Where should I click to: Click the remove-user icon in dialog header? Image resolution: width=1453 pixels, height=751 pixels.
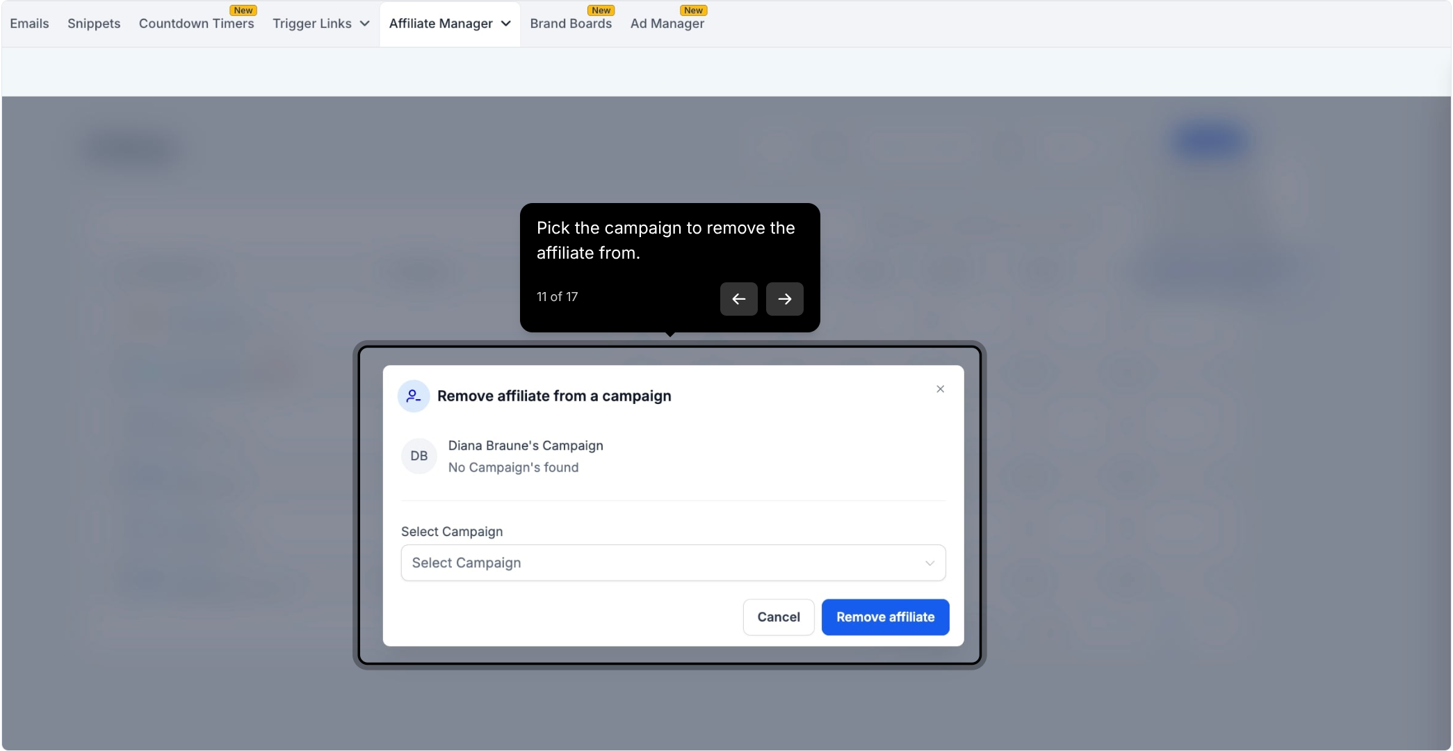coord(414,396)
